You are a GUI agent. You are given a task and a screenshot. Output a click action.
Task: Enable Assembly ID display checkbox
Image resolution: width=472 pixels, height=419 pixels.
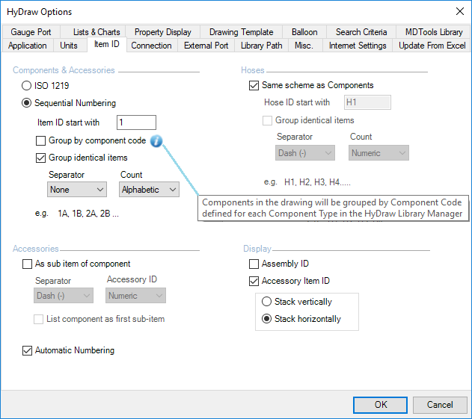pyautogui.click(x=254, y=264)
